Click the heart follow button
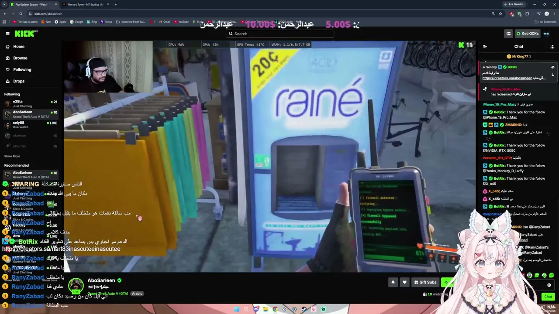 [x=404, y=282]
